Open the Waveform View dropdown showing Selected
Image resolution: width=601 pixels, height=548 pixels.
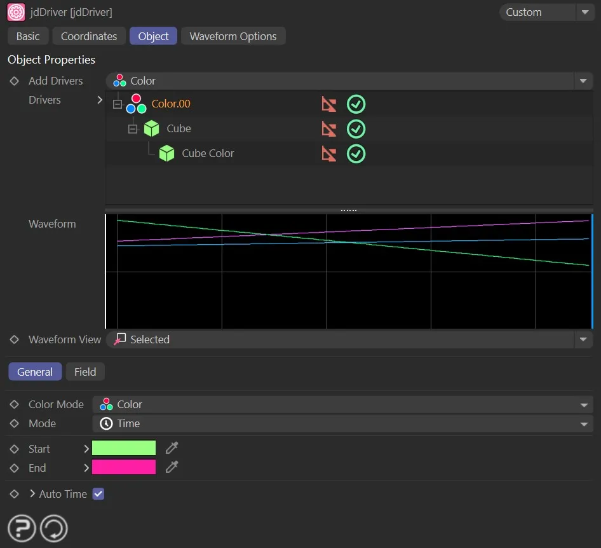(x=583, y=339)
